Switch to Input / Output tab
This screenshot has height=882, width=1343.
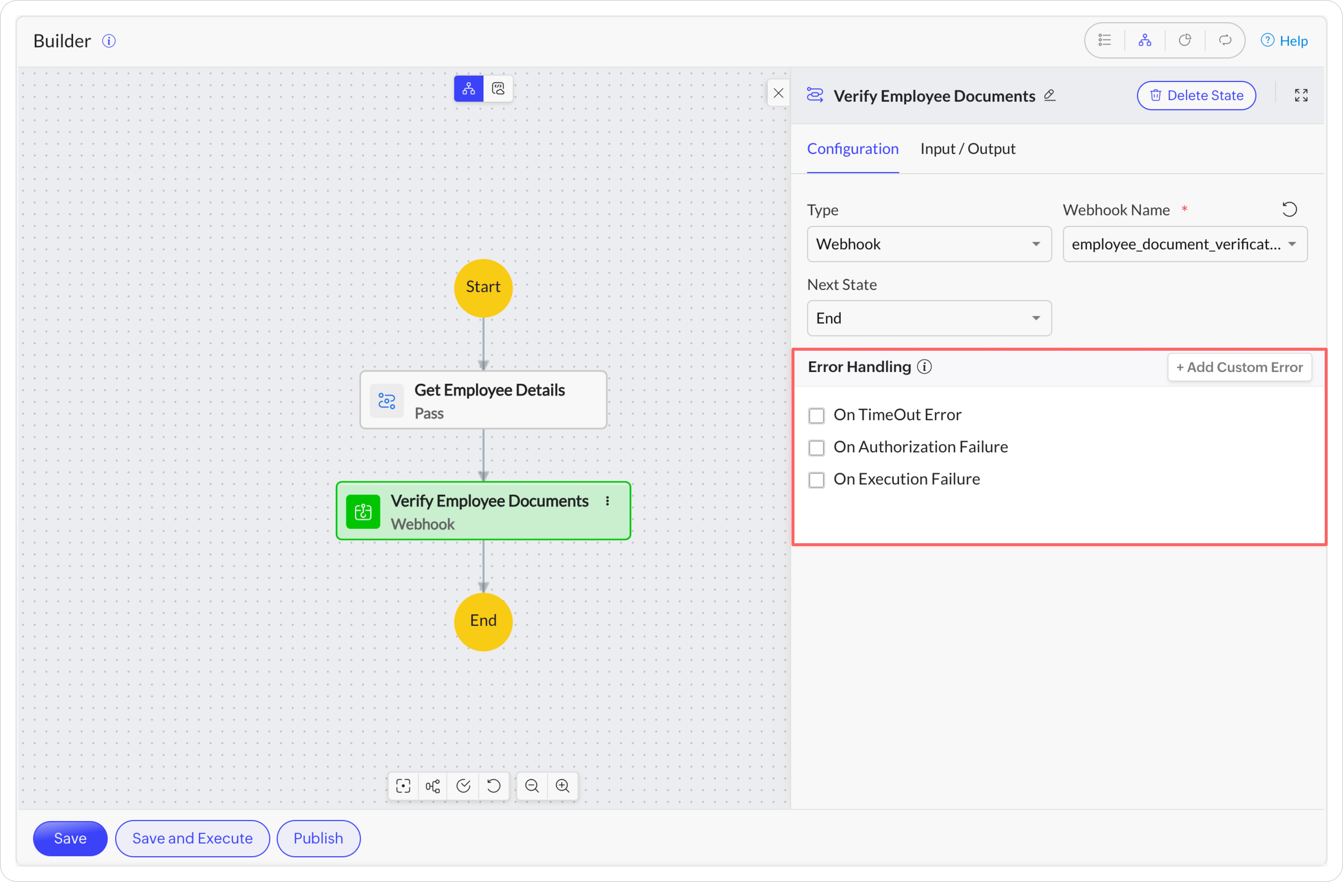(x=967, y=148)
